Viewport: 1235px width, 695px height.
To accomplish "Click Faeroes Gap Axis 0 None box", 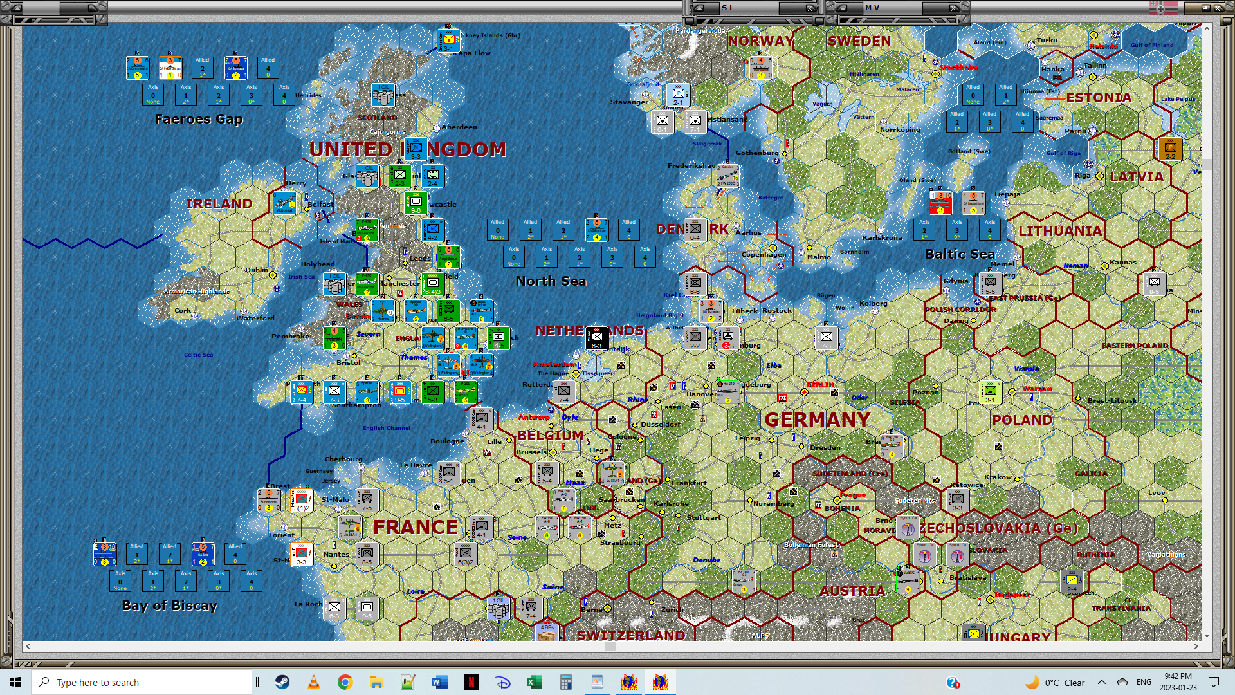I will pyautogui.click(x=153, y=95).
